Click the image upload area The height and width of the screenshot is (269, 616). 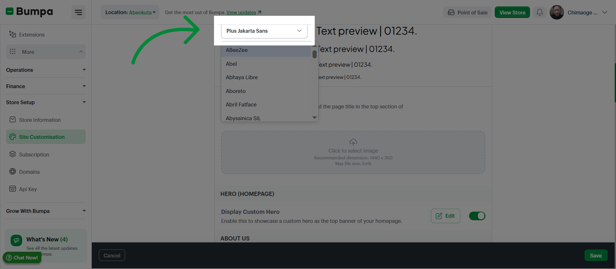click(x=353, y=152)
